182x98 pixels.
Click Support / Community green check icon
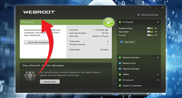click(x=120, y=86)
